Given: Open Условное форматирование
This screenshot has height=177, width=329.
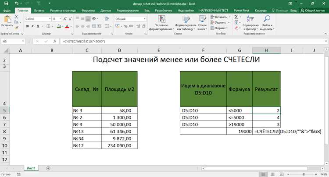Looking at the screenshot, I should (x=161, y=23).
